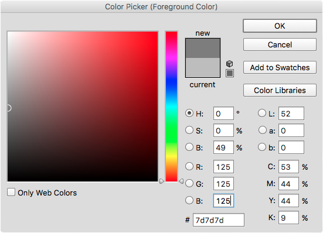
Task: Click the OK button
Action: coord(280,26)
